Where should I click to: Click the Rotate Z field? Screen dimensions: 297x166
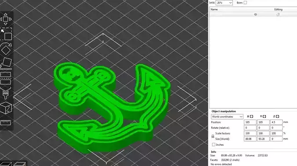(276, 128)
